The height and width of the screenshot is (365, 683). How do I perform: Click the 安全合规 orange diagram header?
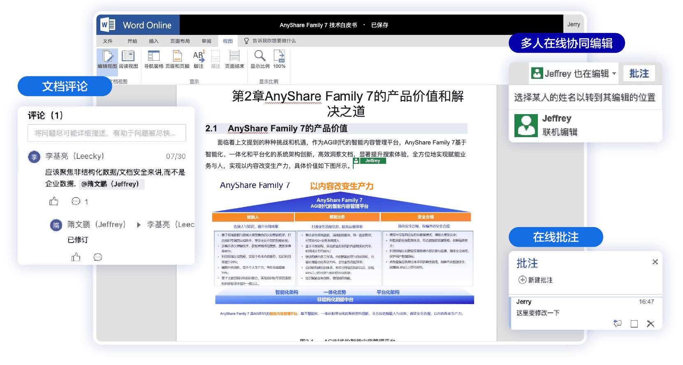(x=426, y=217)
